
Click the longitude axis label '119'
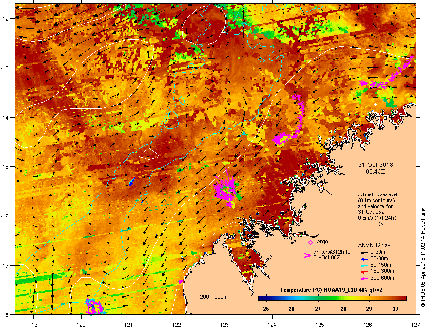pyautogui.click(x=33, y=324)
